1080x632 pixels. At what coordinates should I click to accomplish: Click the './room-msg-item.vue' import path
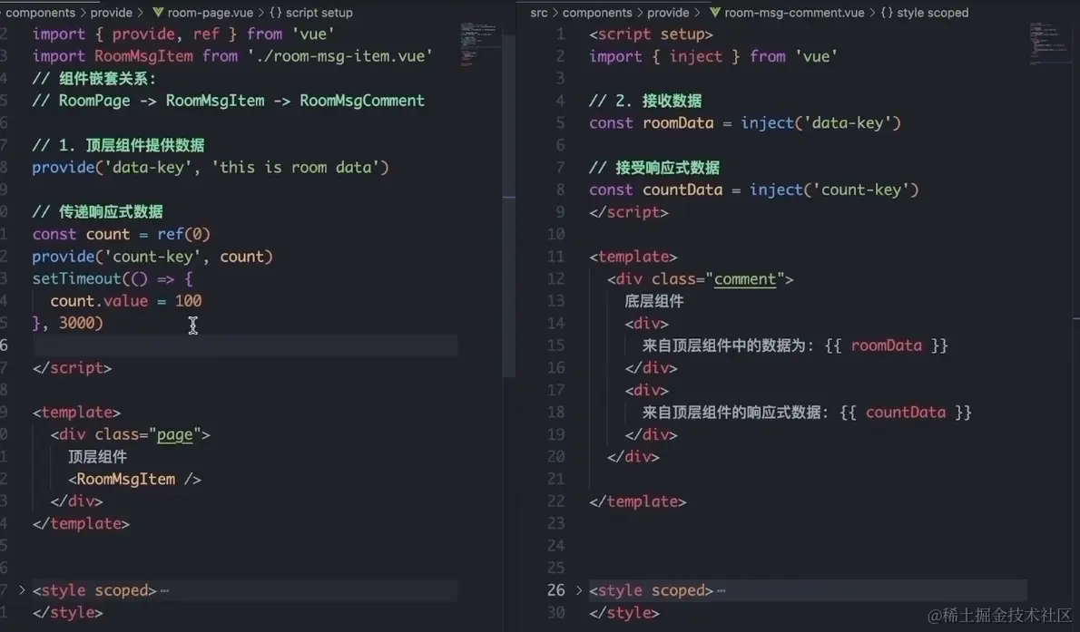pos(339,56)
